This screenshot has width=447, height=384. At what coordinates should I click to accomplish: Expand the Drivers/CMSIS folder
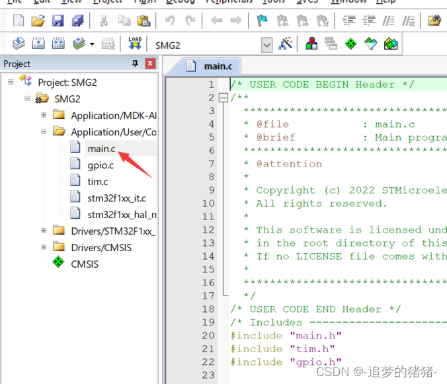44,247
